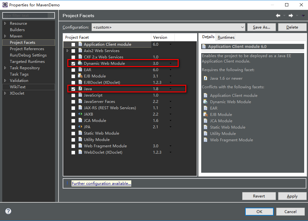Confirm with the OK button
This screenshot has height=221, width=308.
259,211
